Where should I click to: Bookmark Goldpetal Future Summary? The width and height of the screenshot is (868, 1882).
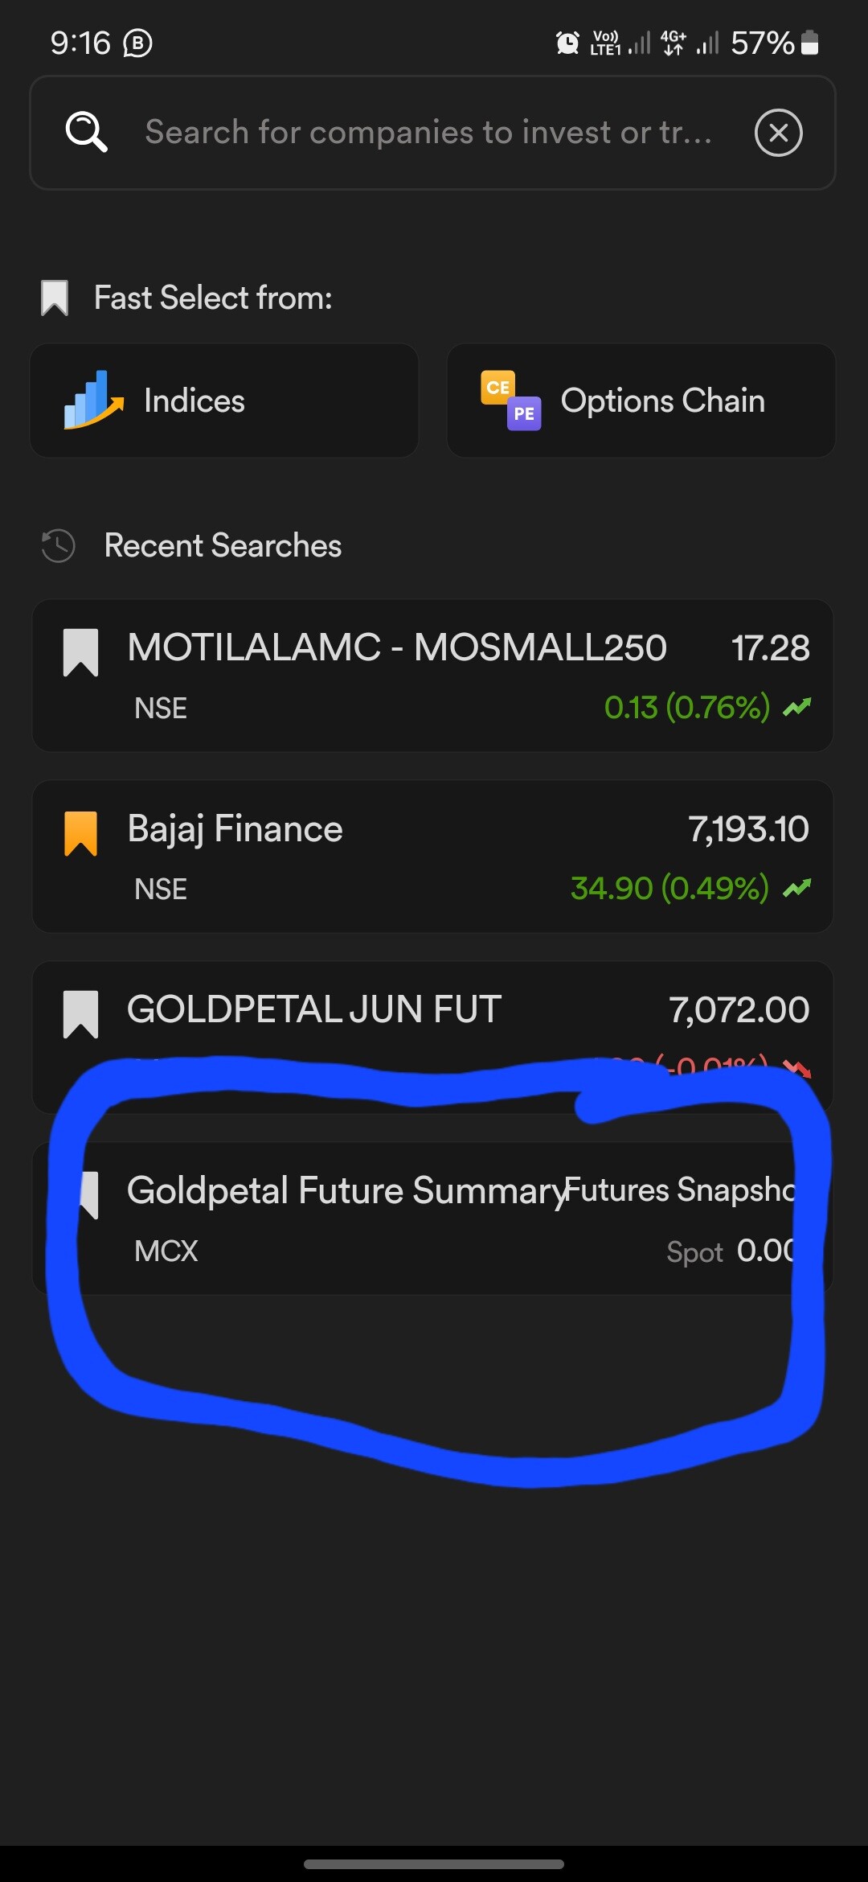(89, 1194)
